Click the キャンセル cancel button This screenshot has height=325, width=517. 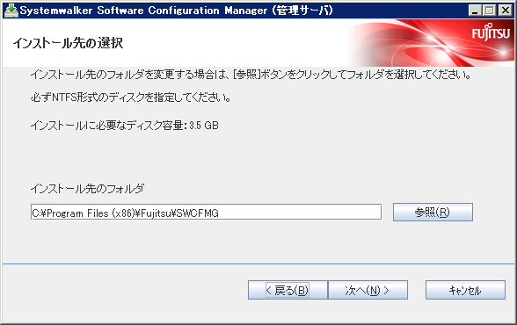465,290
